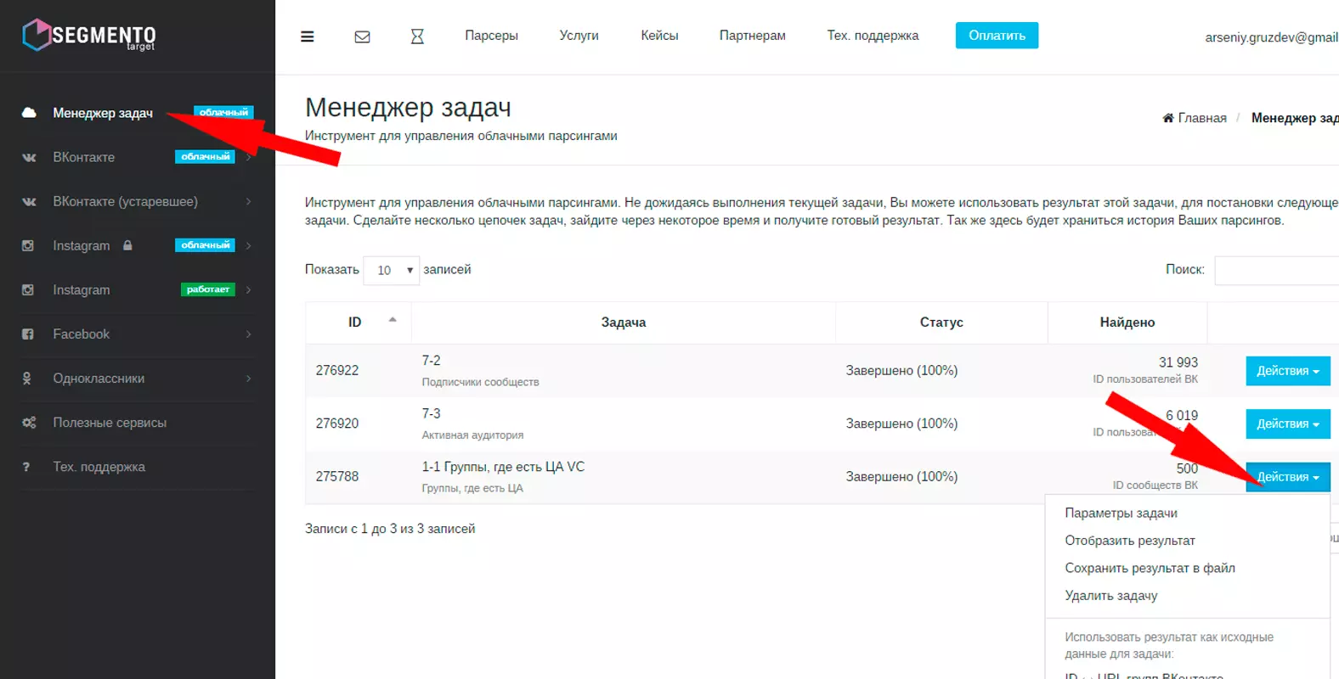
Task: Click the VK icon beside ВКонтакте (устаревшее)
Action: click(29, 201)
